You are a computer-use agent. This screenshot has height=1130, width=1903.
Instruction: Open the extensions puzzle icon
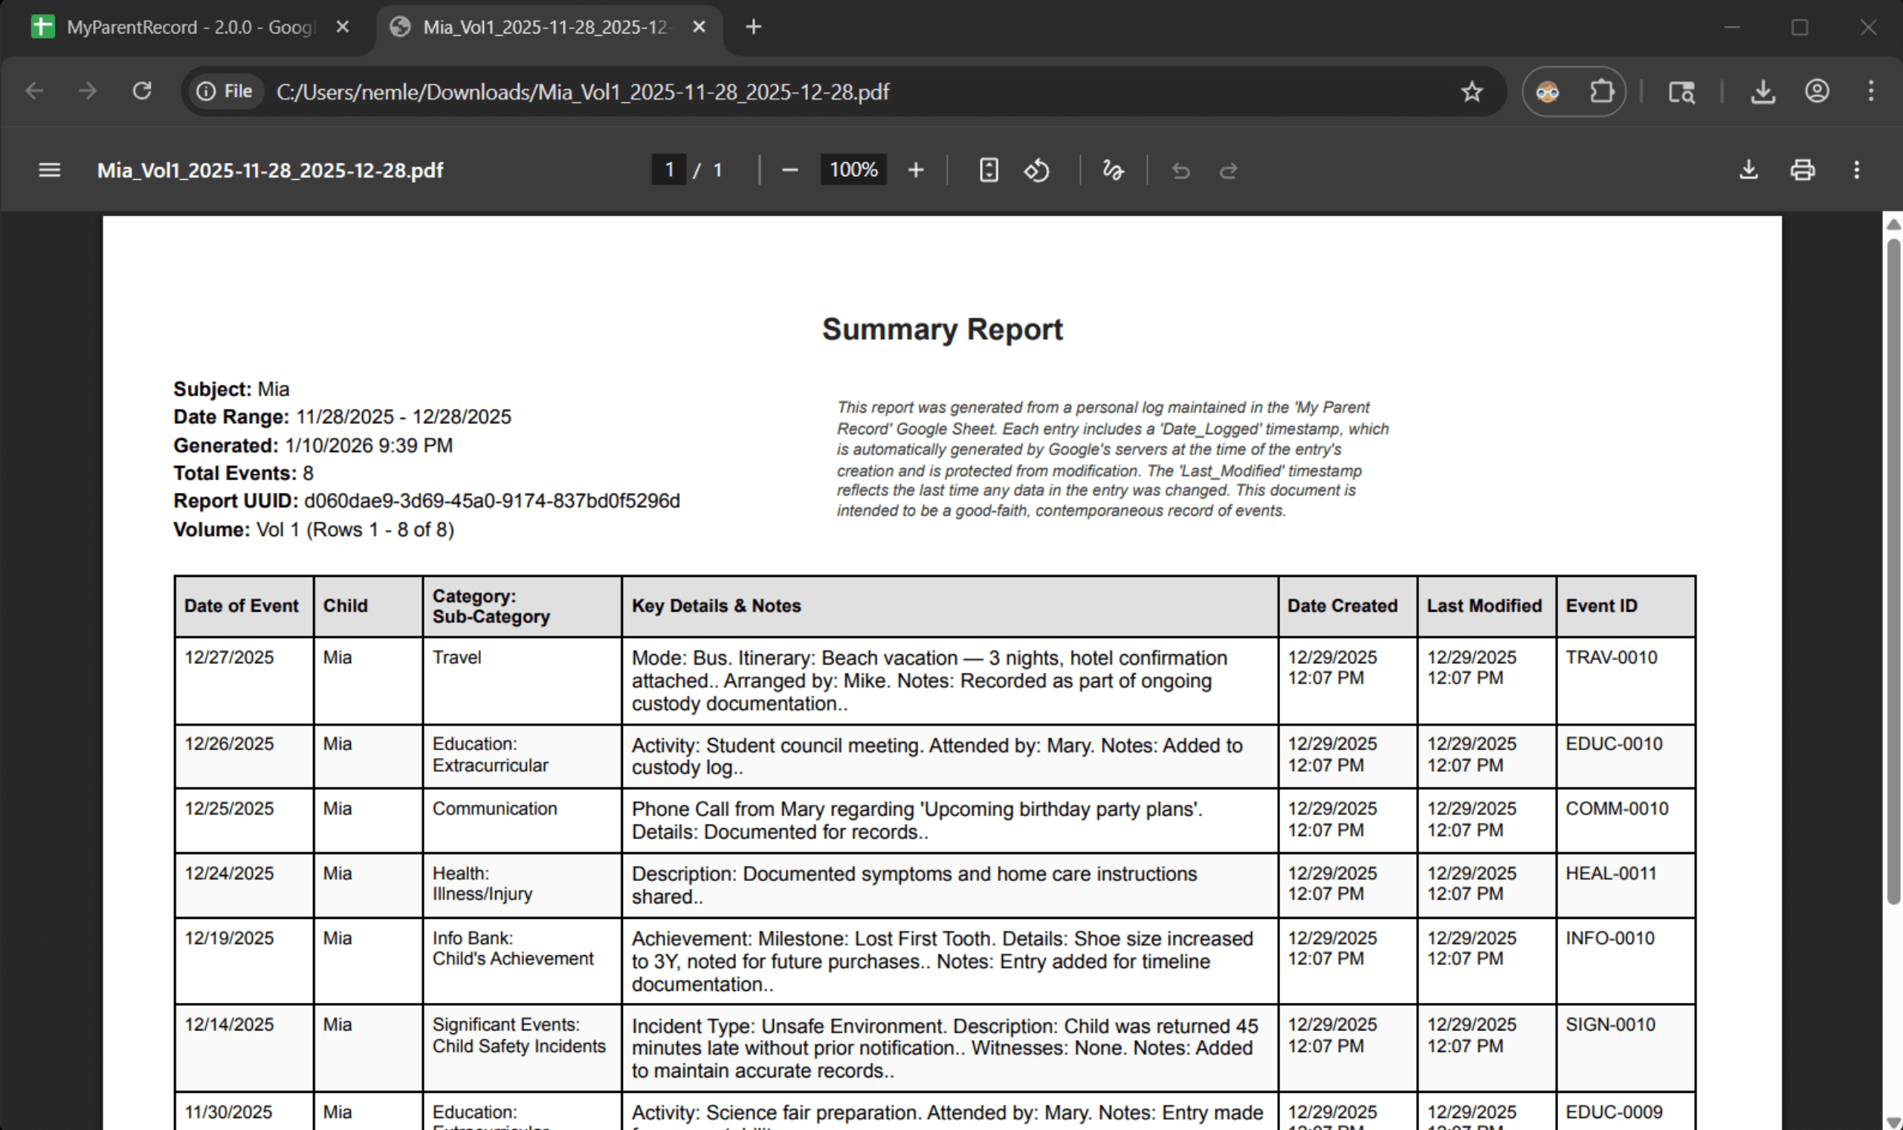tap(1601, 91)
